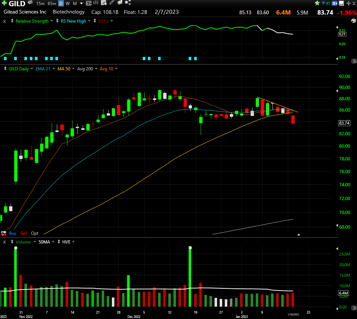Click the green star favorite icon
This screenshot has height=319, width=357.
[317, 3]
